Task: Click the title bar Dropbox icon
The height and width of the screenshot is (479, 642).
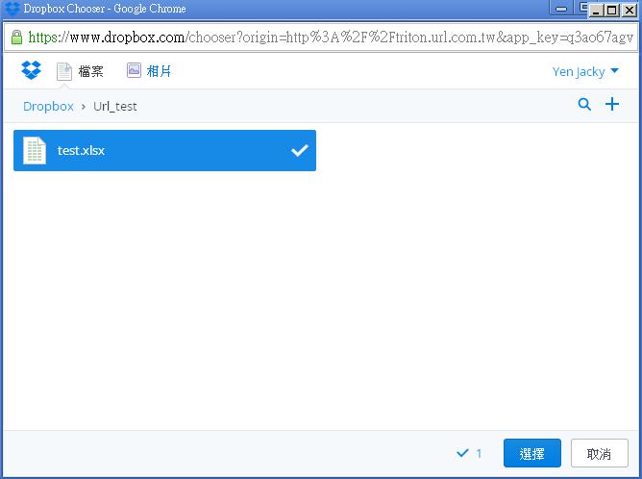Action: [x=12, y=8]
